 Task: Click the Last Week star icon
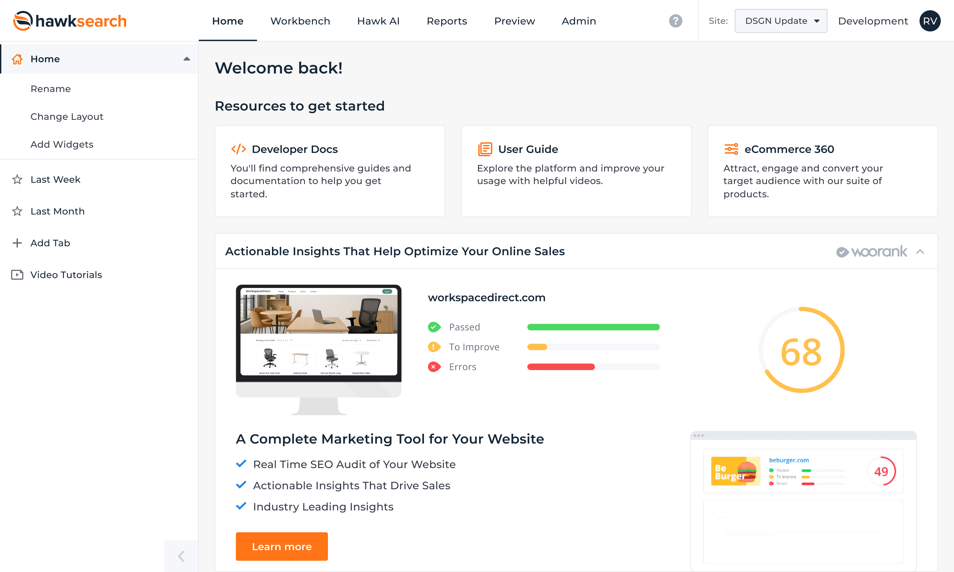coord(17,180)
